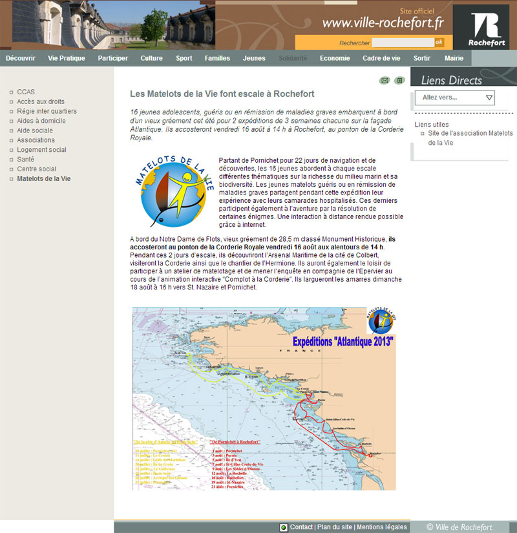Click the 'Liens Directs' panel heading
The height and width of the screenshot is (533, 517).
point(451,80)
